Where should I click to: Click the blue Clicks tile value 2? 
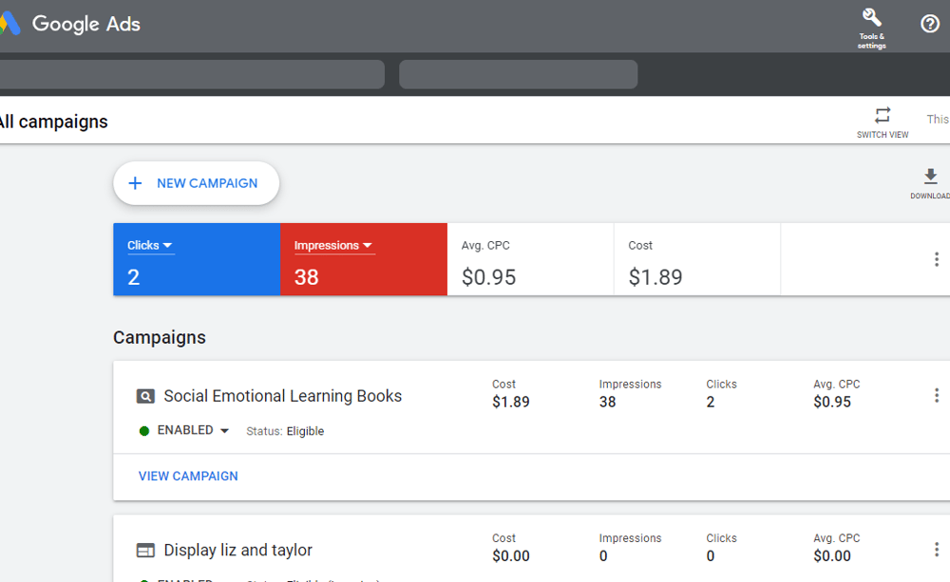click(x=133, y=277)
